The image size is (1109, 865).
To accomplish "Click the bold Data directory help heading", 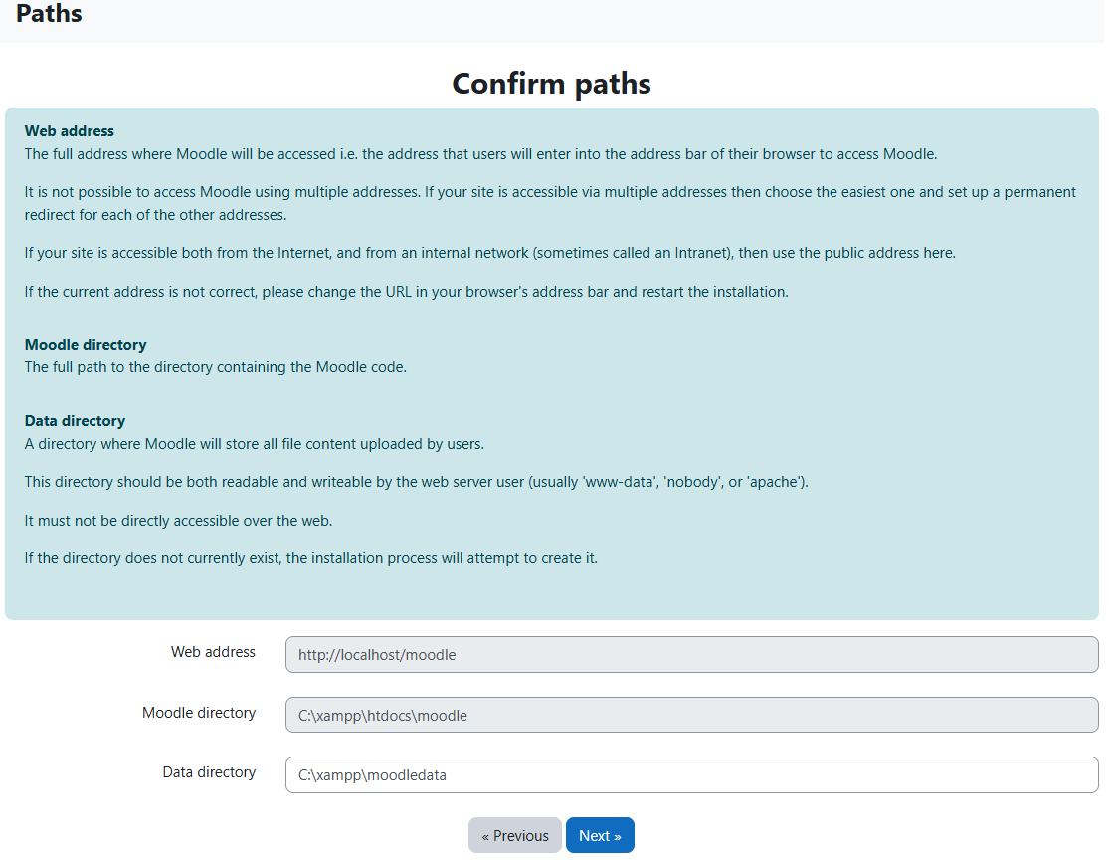I will tap(75, 420).
